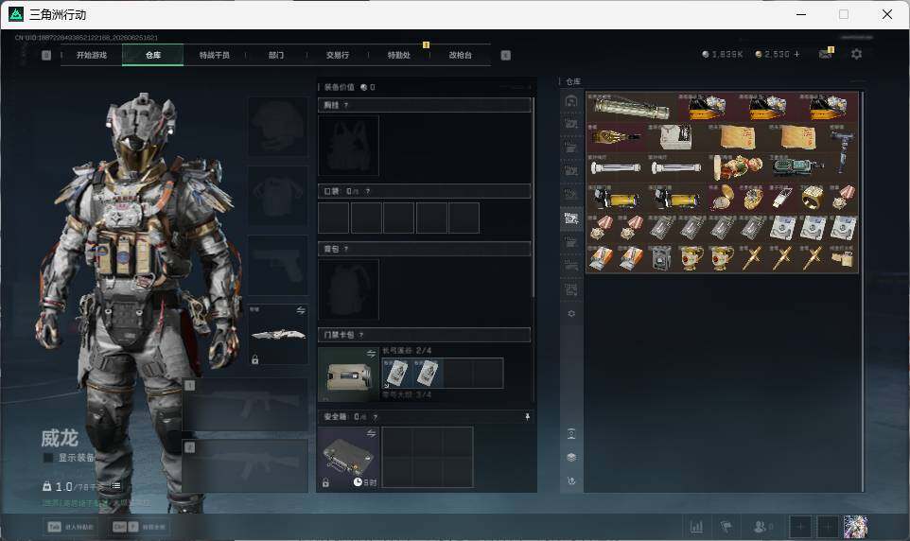Toggle the pin icon on the 安全箱 header
Image resolution: width=910 pixels, height=541 pixels.
pyautogui.click(x=527, y=417)
